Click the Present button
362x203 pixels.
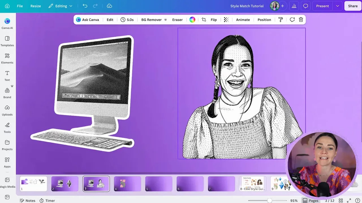click(322, 6)
